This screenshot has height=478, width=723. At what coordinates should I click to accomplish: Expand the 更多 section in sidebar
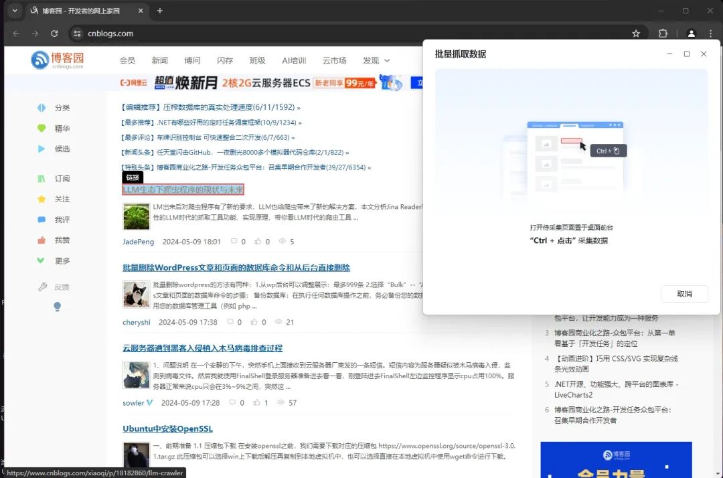click(x=43, y=260)
